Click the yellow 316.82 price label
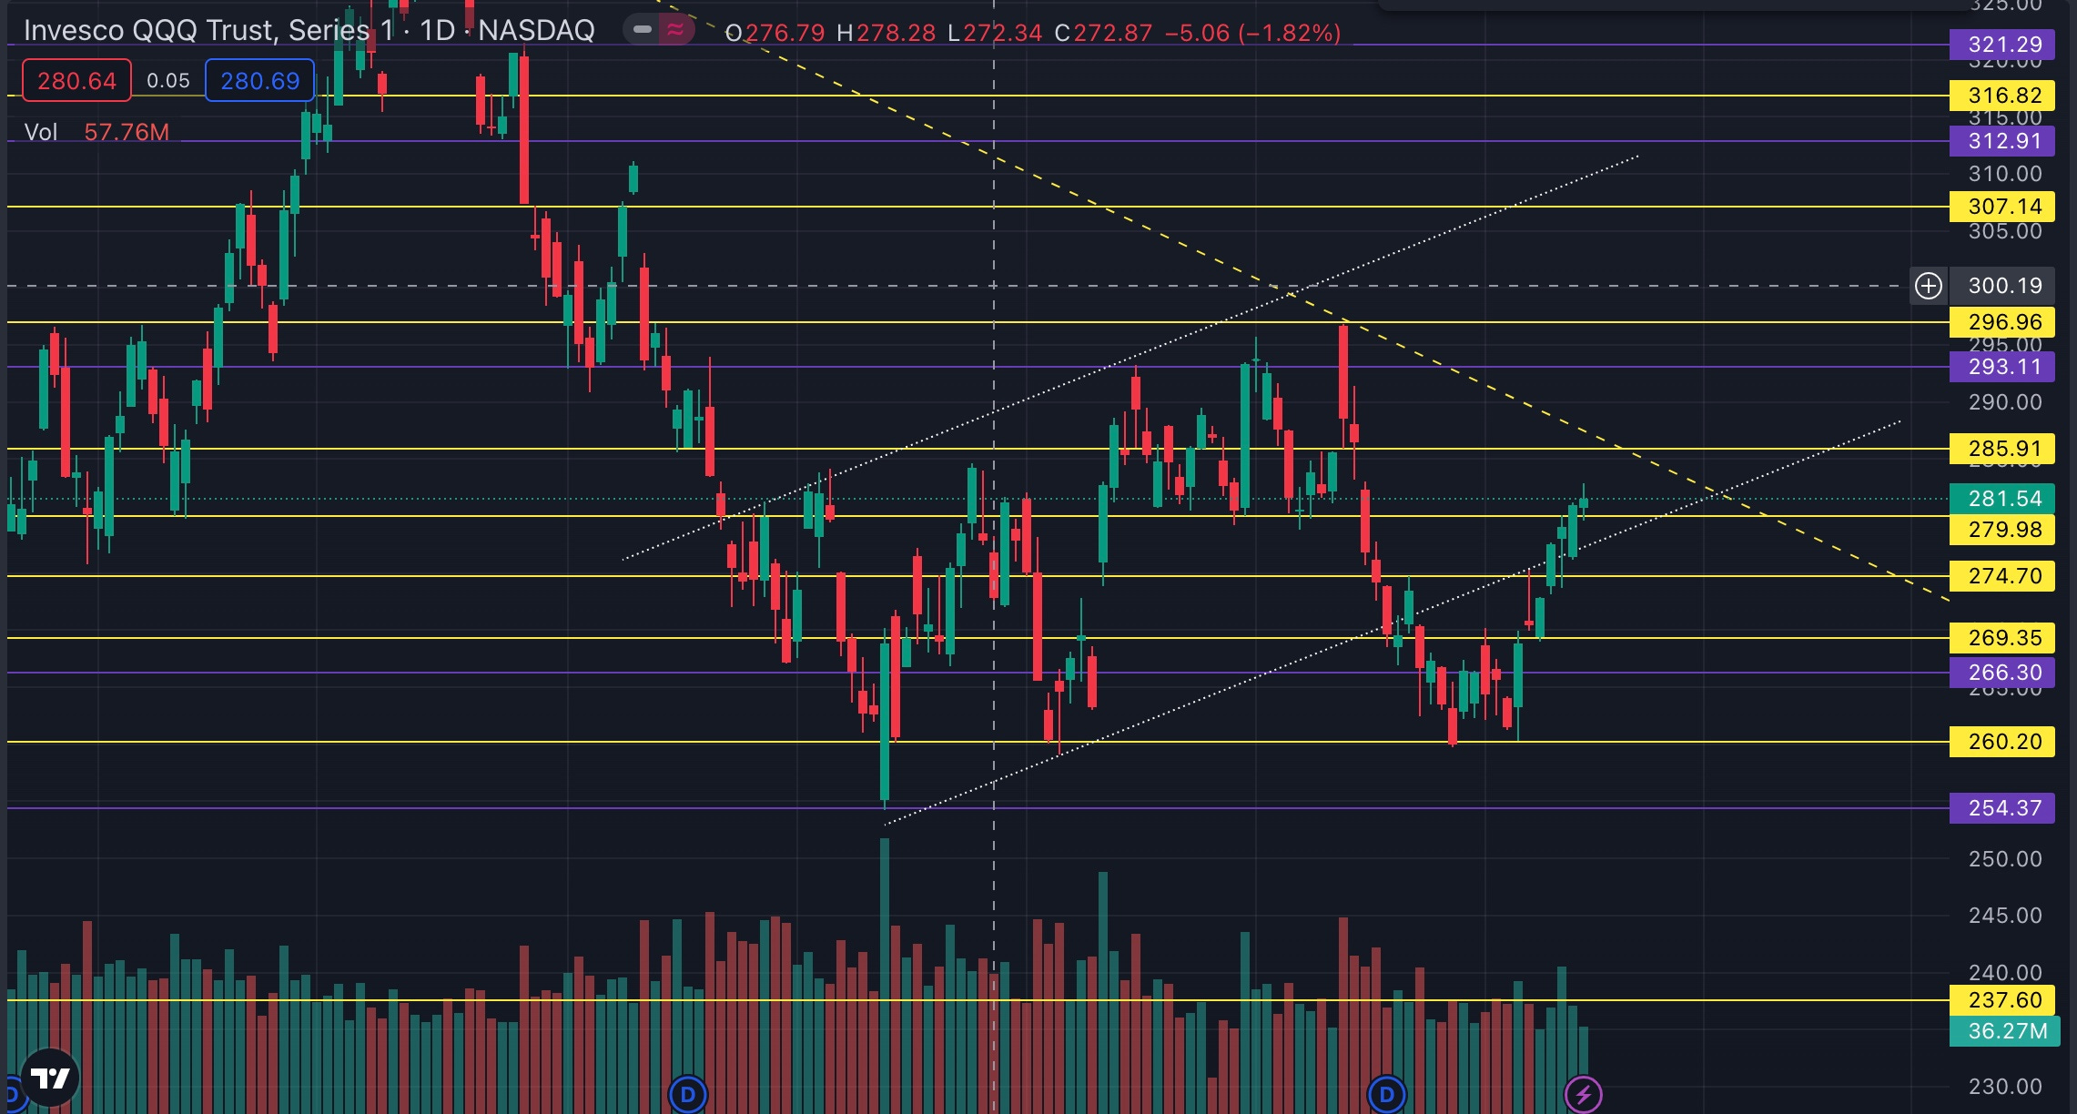Screen dimensions: 2077x1114 point(2002,96)
